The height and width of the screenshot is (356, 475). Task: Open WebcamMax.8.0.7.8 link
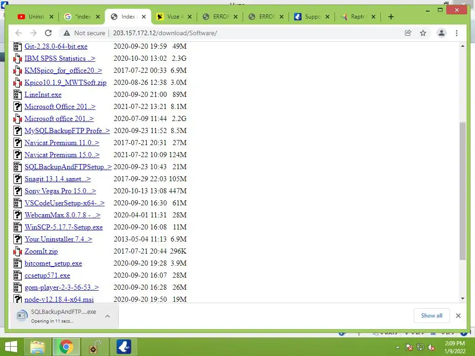click(x=63, y=215)
